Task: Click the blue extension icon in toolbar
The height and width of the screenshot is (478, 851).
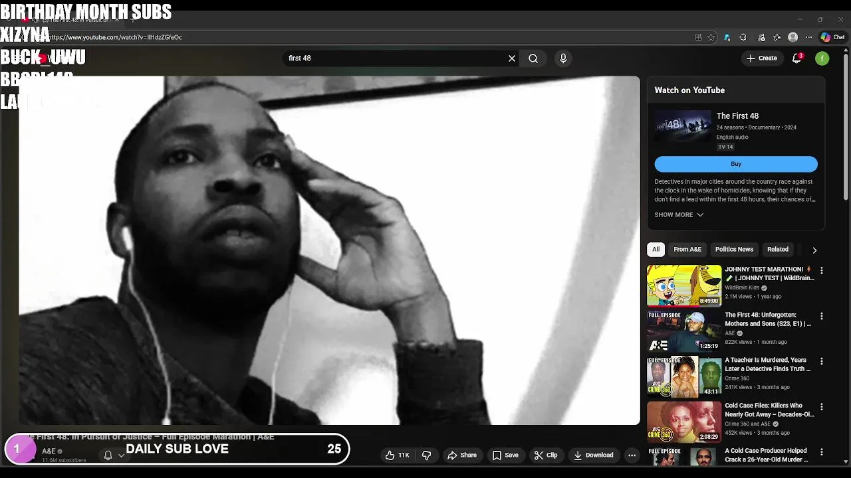Action: [x=727, y=37]
